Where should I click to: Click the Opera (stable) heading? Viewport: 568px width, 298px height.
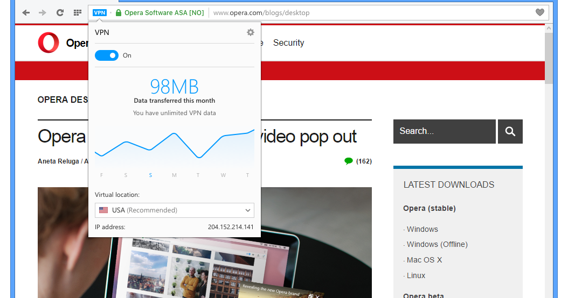click(430, 208)
